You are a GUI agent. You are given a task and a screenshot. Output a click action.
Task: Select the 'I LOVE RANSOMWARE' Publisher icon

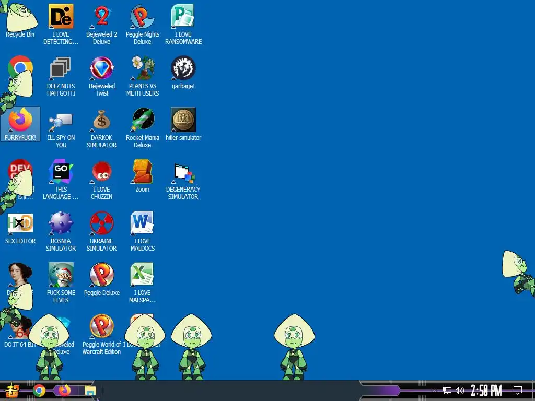tap(183, 24)
